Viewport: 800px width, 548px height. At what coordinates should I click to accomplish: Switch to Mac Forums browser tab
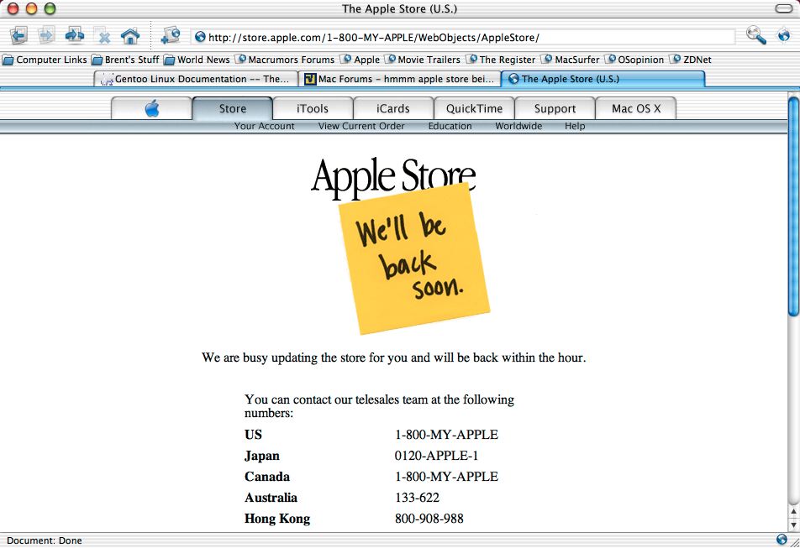(399, 79)
